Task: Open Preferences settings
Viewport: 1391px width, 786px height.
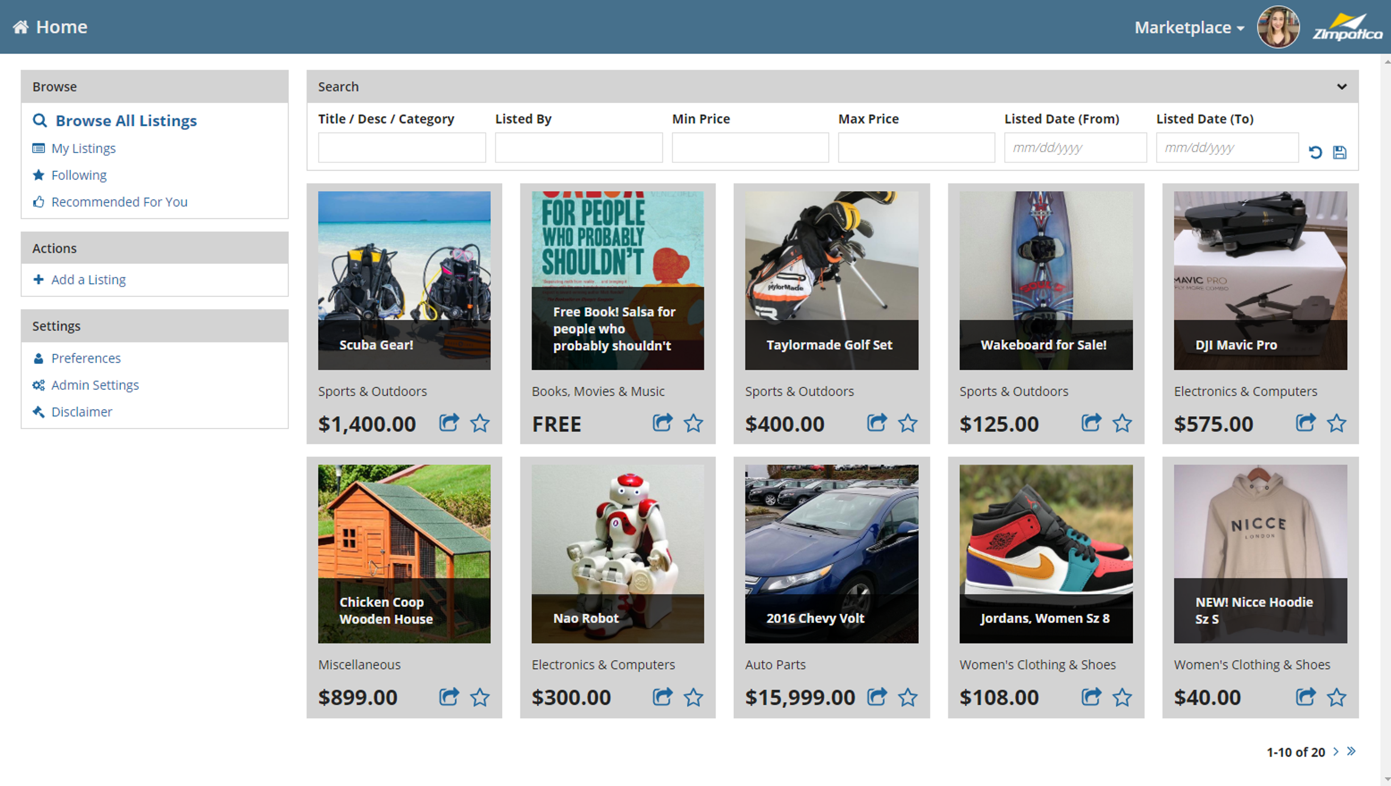Action: click(x=77, y=358)
